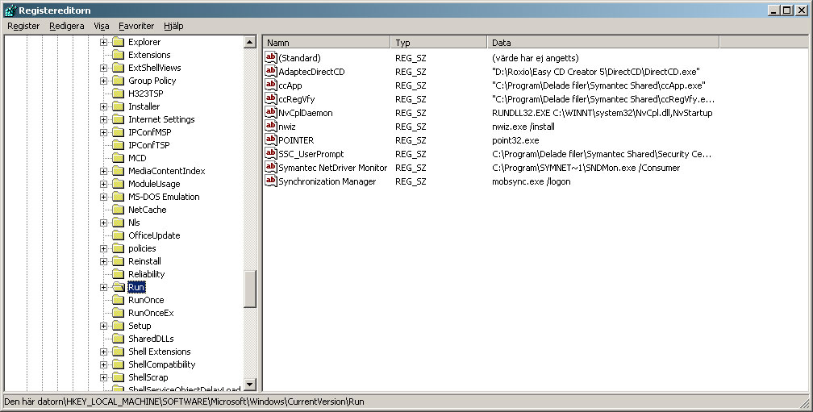Expand the Internet Settings key
This screenshot has width=813, height=412.
coord(104,119)
